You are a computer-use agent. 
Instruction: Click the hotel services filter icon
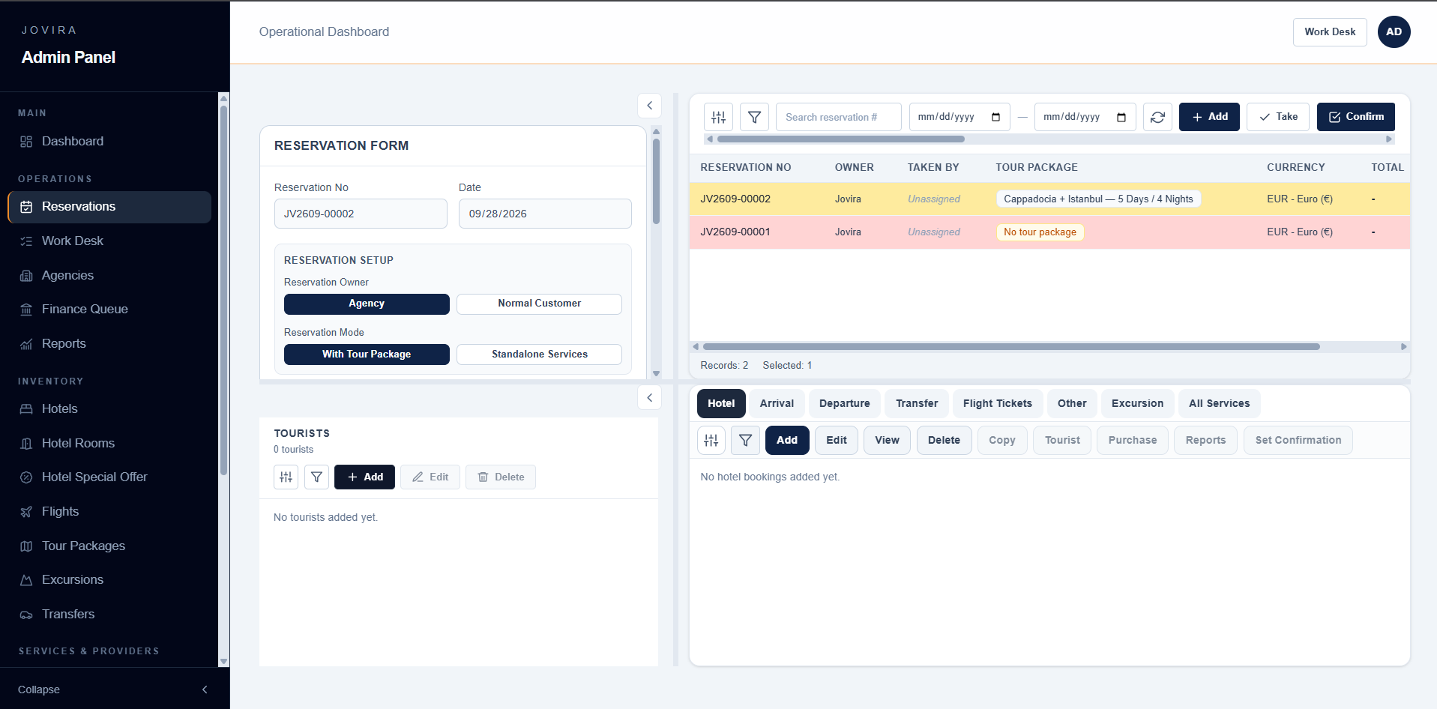point(746,441)
